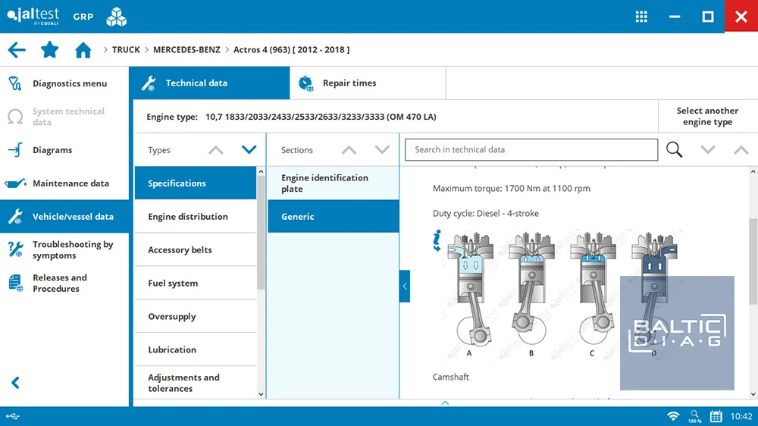Click the GRP label in header
The width and height of the screenshot is (758, 426).
[x=83, y=17]
